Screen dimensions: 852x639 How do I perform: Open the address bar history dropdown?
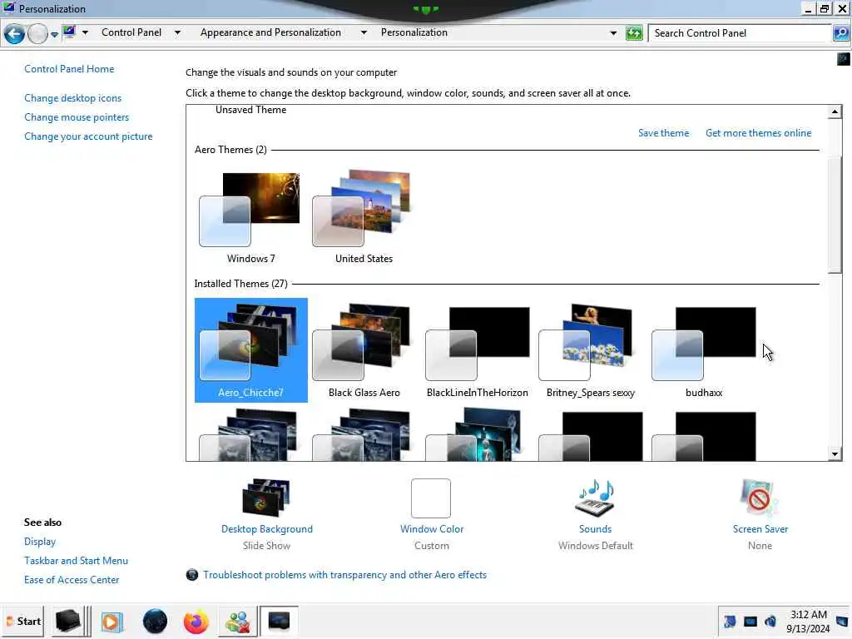[613, 33]
